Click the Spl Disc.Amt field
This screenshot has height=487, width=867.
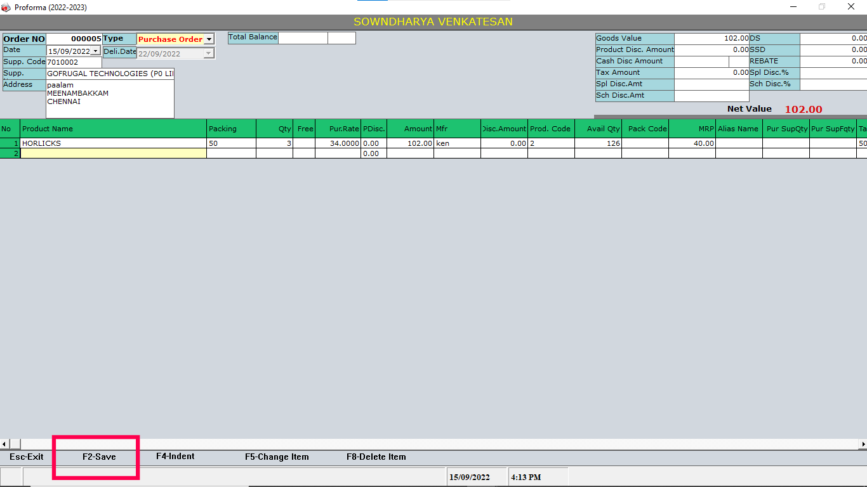click(x=711, y=84)
